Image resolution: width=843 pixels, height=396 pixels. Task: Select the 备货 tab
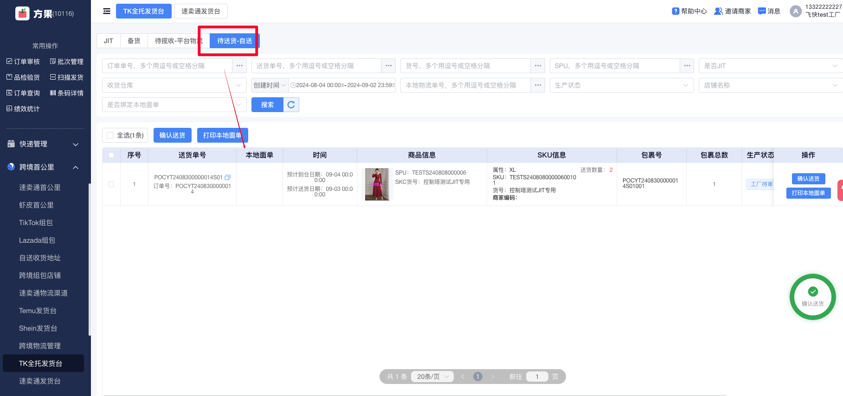coord(134,41)
